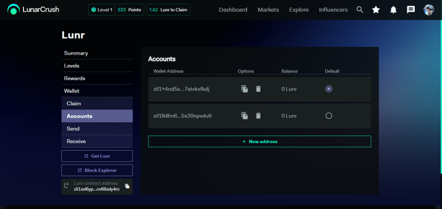The height and width of the screenshot is (209, 442).
Task: Select the Accounts wallet subsection
Action: [x=97, y=116]
